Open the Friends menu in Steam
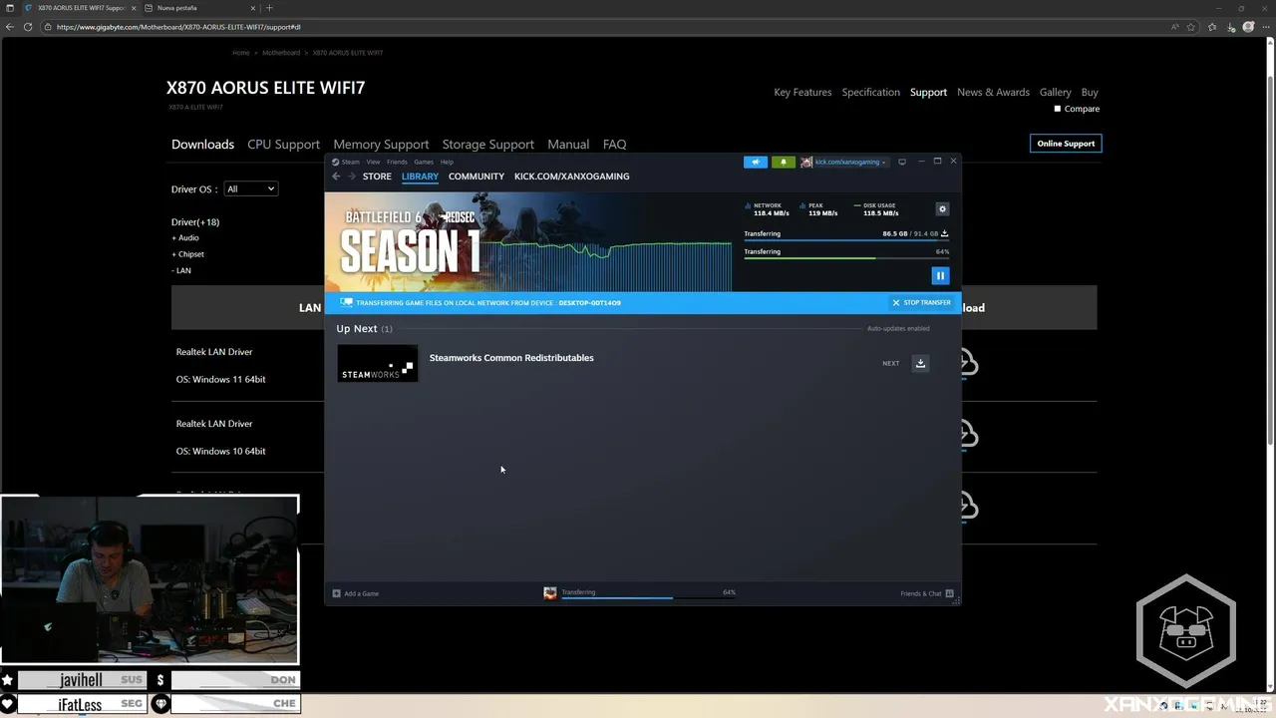 (397, 162)
